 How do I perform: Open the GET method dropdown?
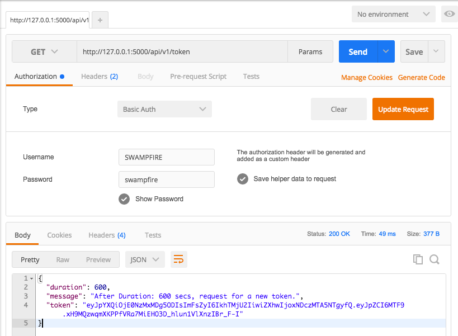click(44, 51)
